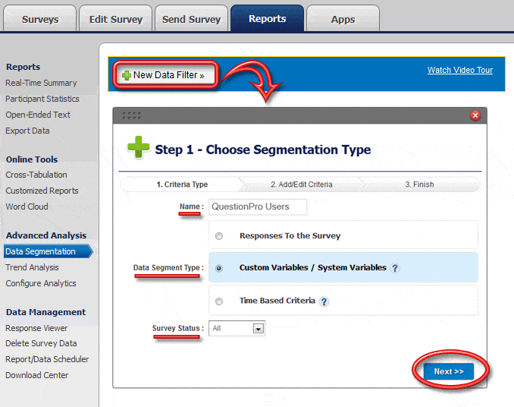Select Responses To the Survey radio button
The width and height of the screenshot is (514, 407).
tap(219, 236)
